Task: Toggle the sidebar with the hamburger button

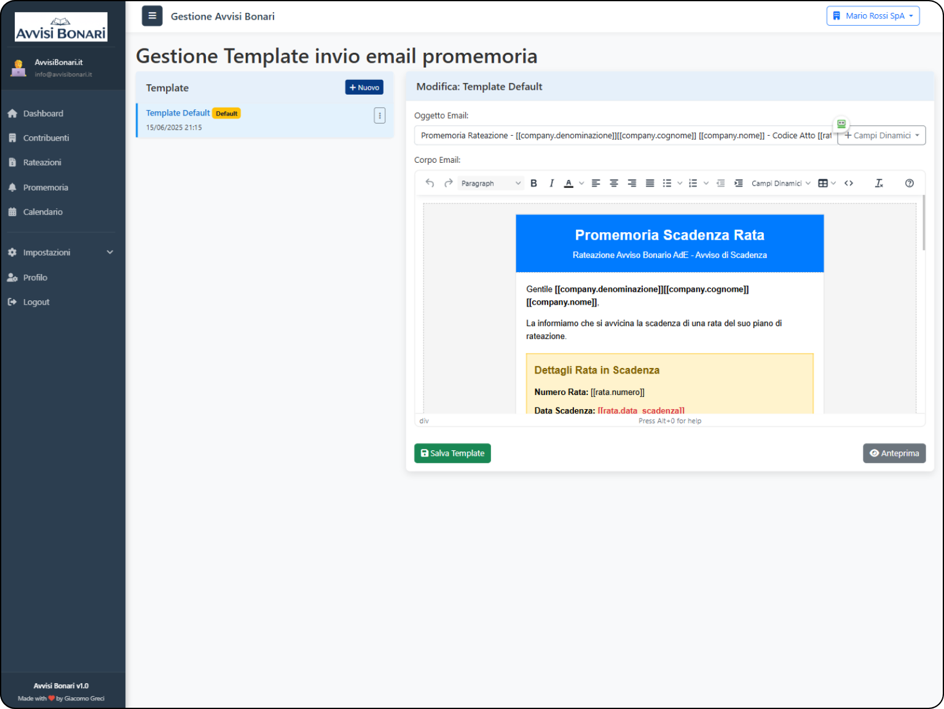Action: tap(152, 16)
